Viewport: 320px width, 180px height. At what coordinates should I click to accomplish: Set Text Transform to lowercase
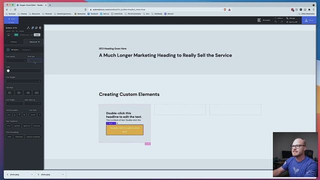tap(36, 126)
